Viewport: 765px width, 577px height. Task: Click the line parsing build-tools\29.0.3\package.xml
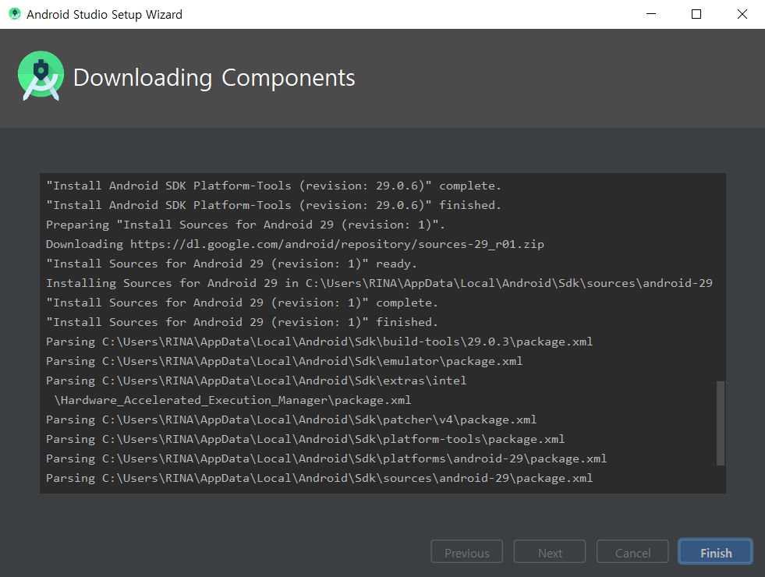tap(320, 342)
